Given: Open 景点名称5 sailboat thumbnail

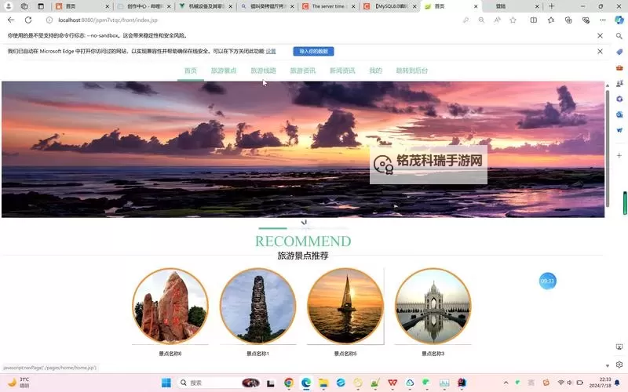Looking at the screenshot, I should click(345, 306).
